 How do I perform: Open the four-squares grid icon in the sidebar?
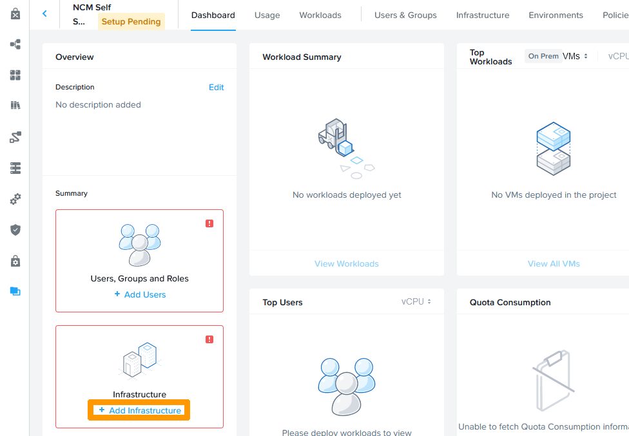coord(15,75)
